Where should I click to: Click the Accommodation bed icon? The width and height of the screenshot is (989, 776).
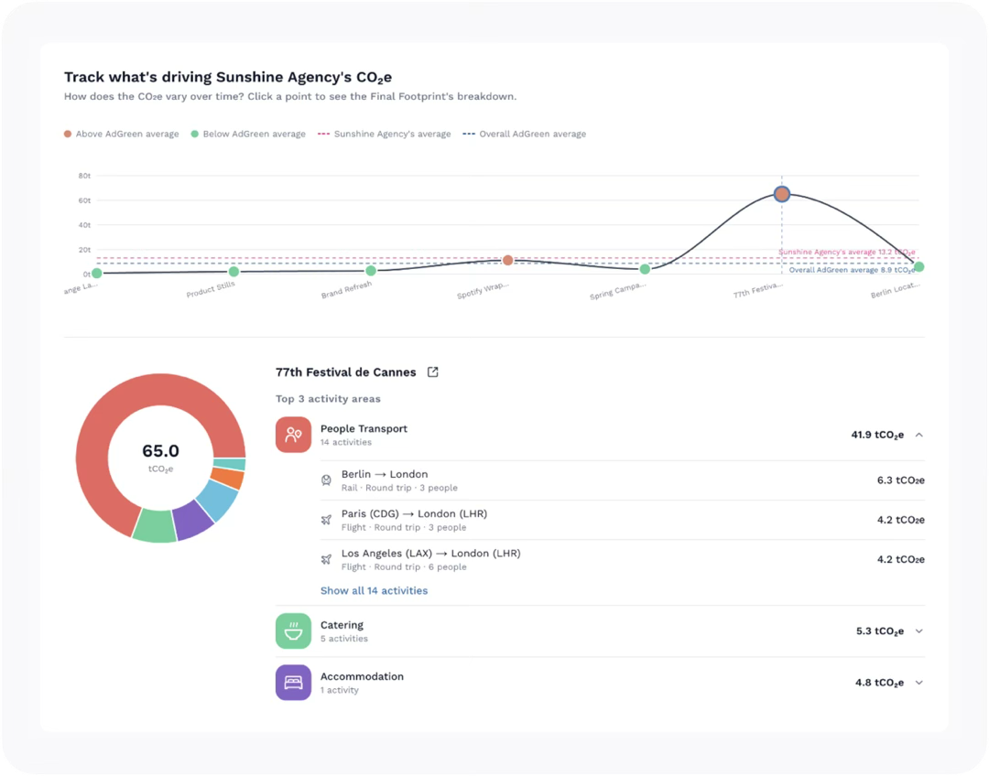point(293,682)
